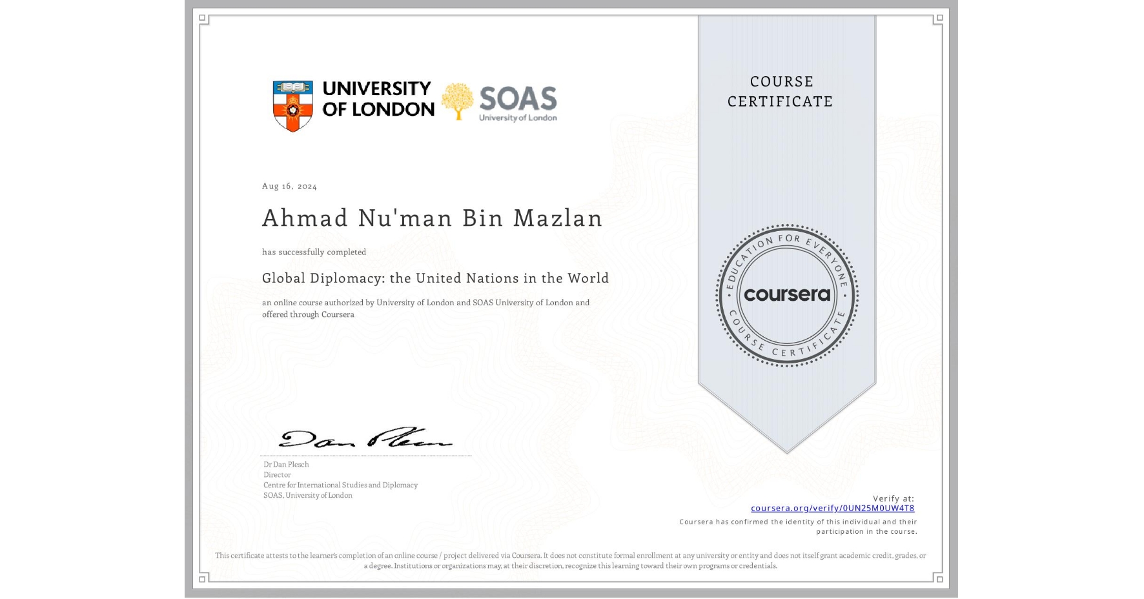Click the open book emblem on the crest
Image resolution: width=1144 pixels, height=599 pixels.
[292, 86]
